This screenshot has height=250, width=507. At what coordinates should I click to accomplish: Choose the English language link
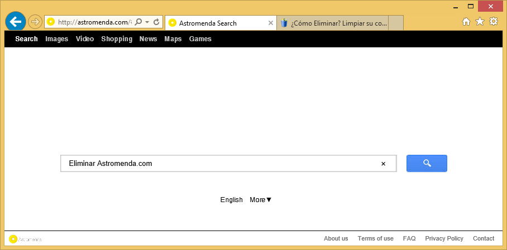coord(232,200)
